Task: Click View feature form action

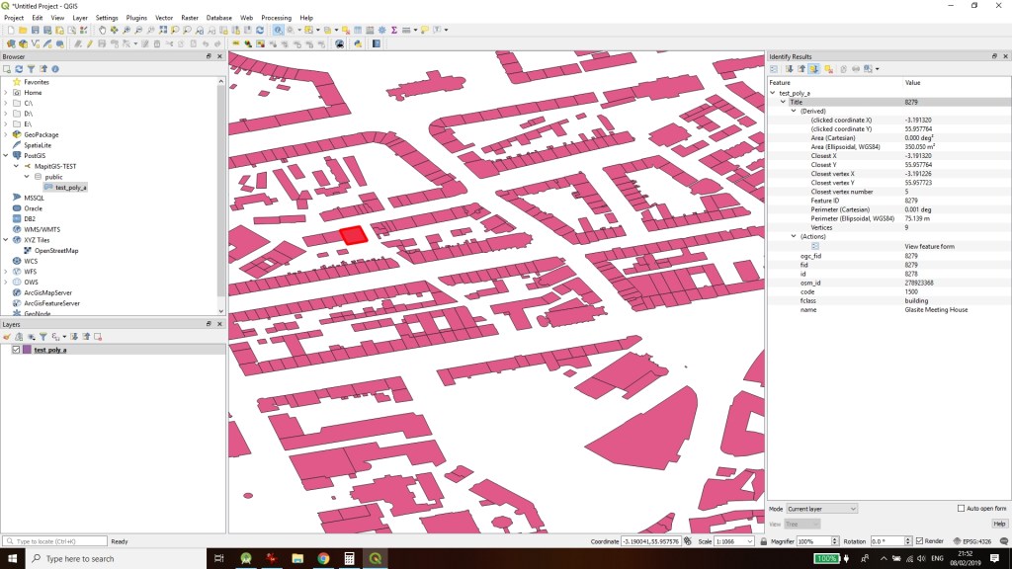Action: 929,246
